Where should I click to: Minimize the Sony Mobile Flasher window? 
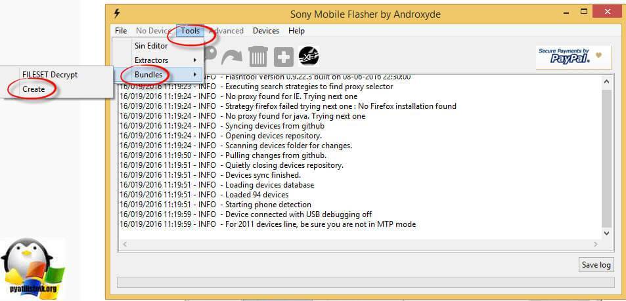coord(566,12)
